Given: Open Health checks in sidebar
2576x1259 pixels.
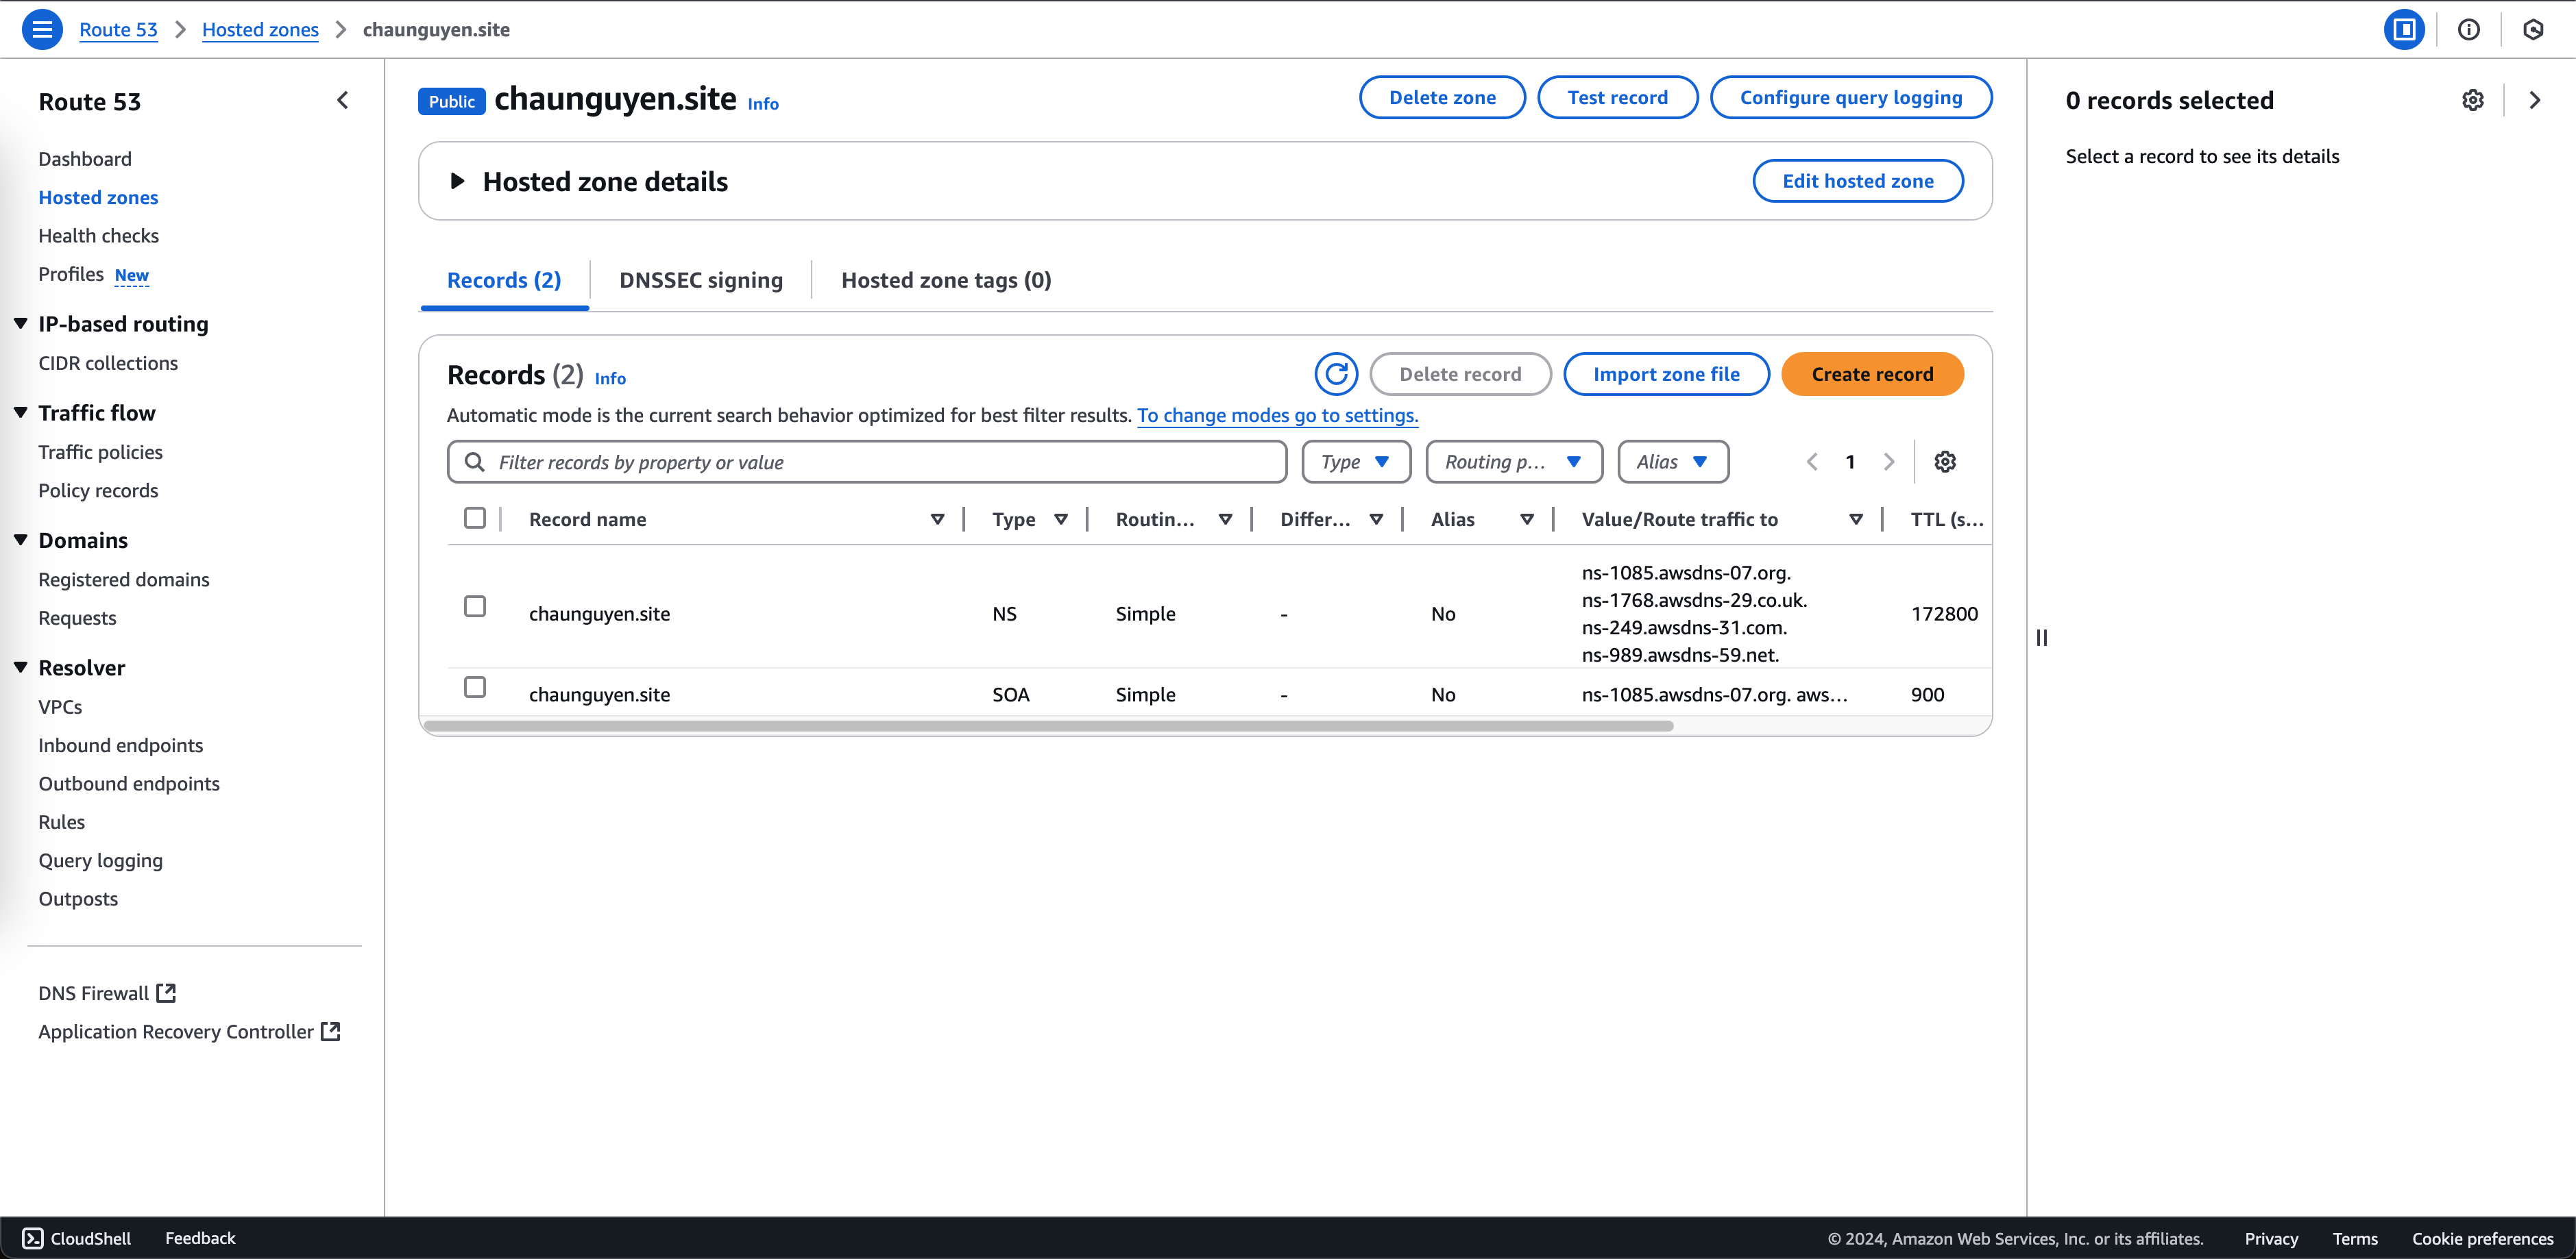Looking at the screenshot, I should point(98,236).
